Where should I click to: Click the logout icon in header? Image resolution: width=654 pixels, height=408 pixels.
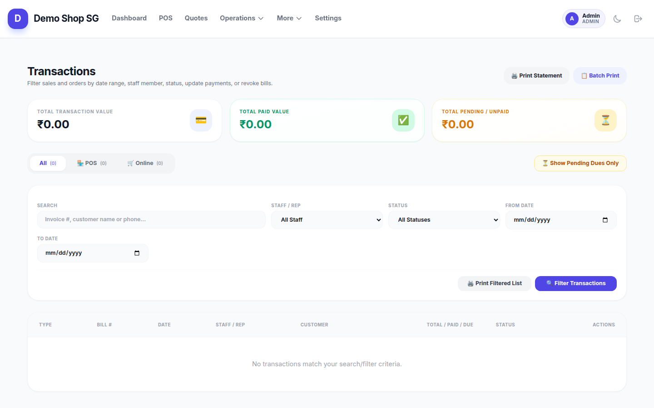click(638, 19)
